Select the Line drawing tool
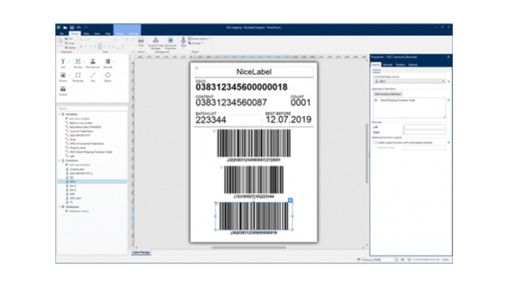Viewport: 505px width, 284px height. pyautogui.click(x=93, y=77)
